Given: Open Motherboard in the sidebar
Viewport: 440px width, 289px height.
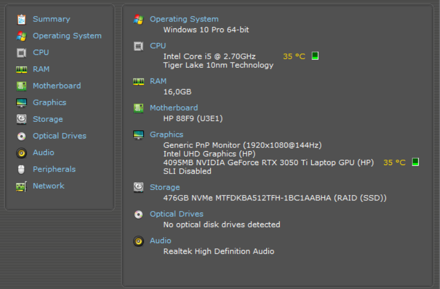Looking at the screenshot, I should point(57,86).
